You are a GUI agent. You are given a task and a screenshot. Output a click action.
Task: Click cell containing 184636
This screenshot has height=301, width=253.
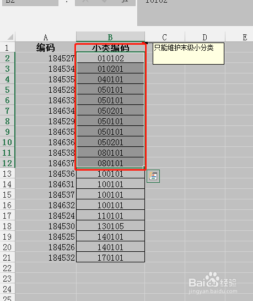click(x=46, y=142)
